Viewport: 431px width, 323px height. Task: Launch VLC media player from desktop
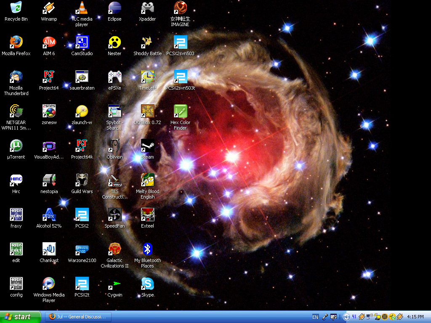(82, 8)
